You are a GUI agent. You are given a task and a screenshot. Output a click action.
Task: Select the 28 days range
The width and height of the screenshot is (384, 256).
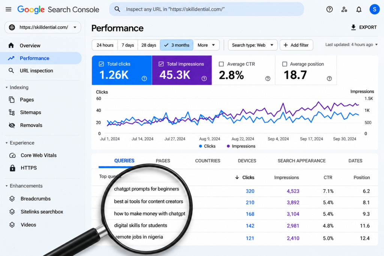[148, 45]
